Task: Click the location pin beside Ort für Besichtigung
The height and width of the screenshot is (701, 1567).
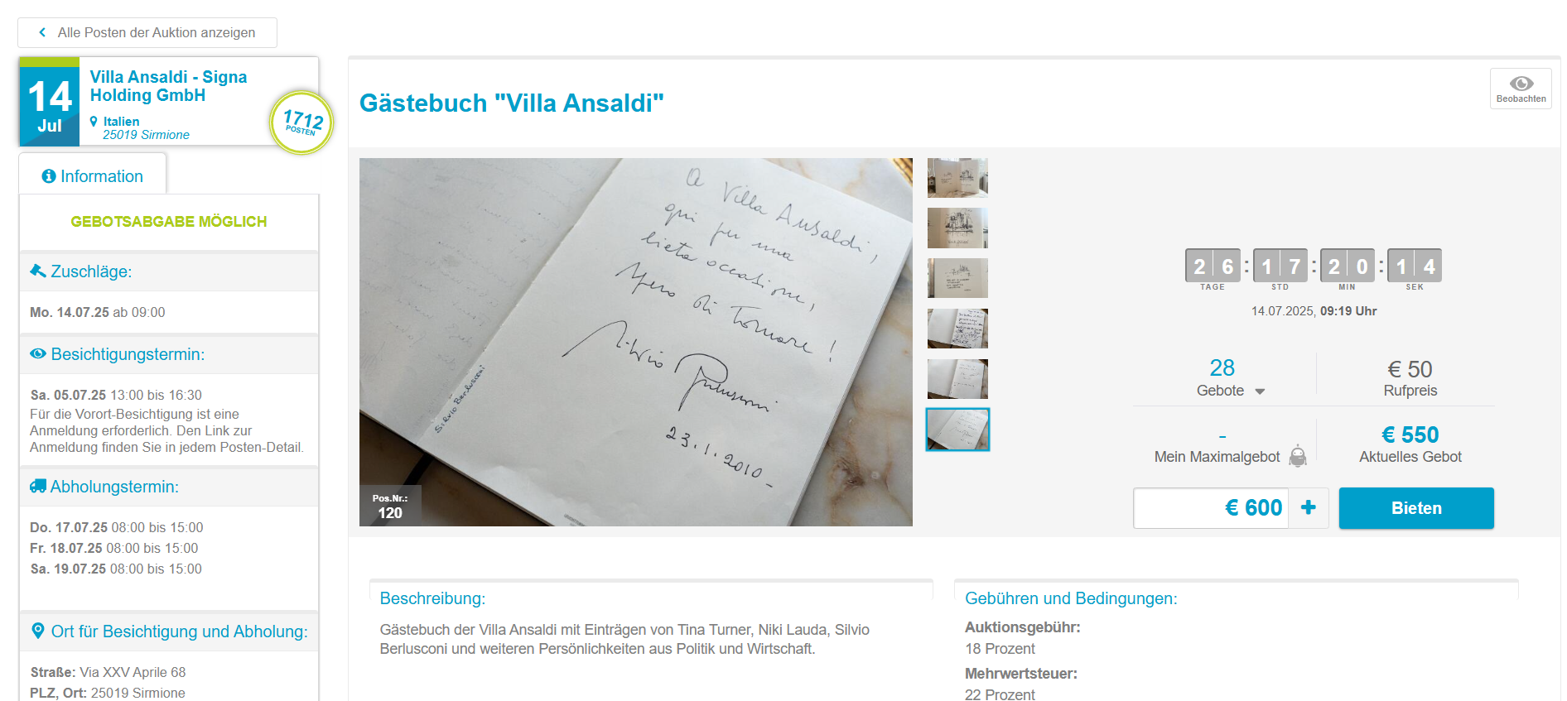Action: (38, 631)
